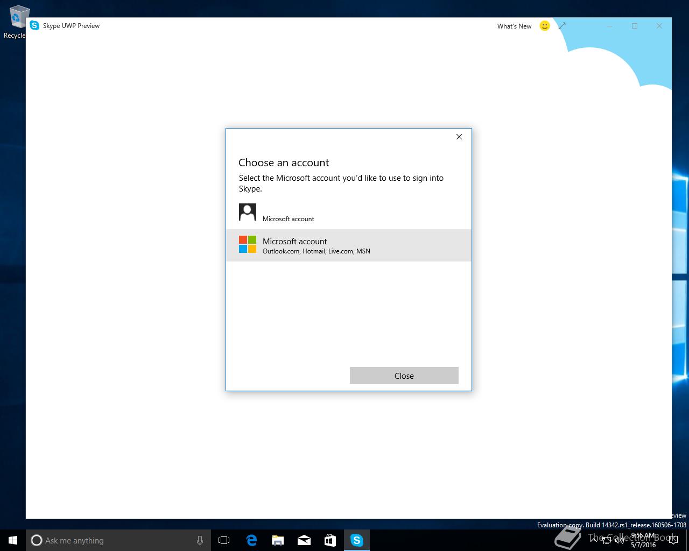Open the Mail app on the taskbar

click(x=304, y=540)
